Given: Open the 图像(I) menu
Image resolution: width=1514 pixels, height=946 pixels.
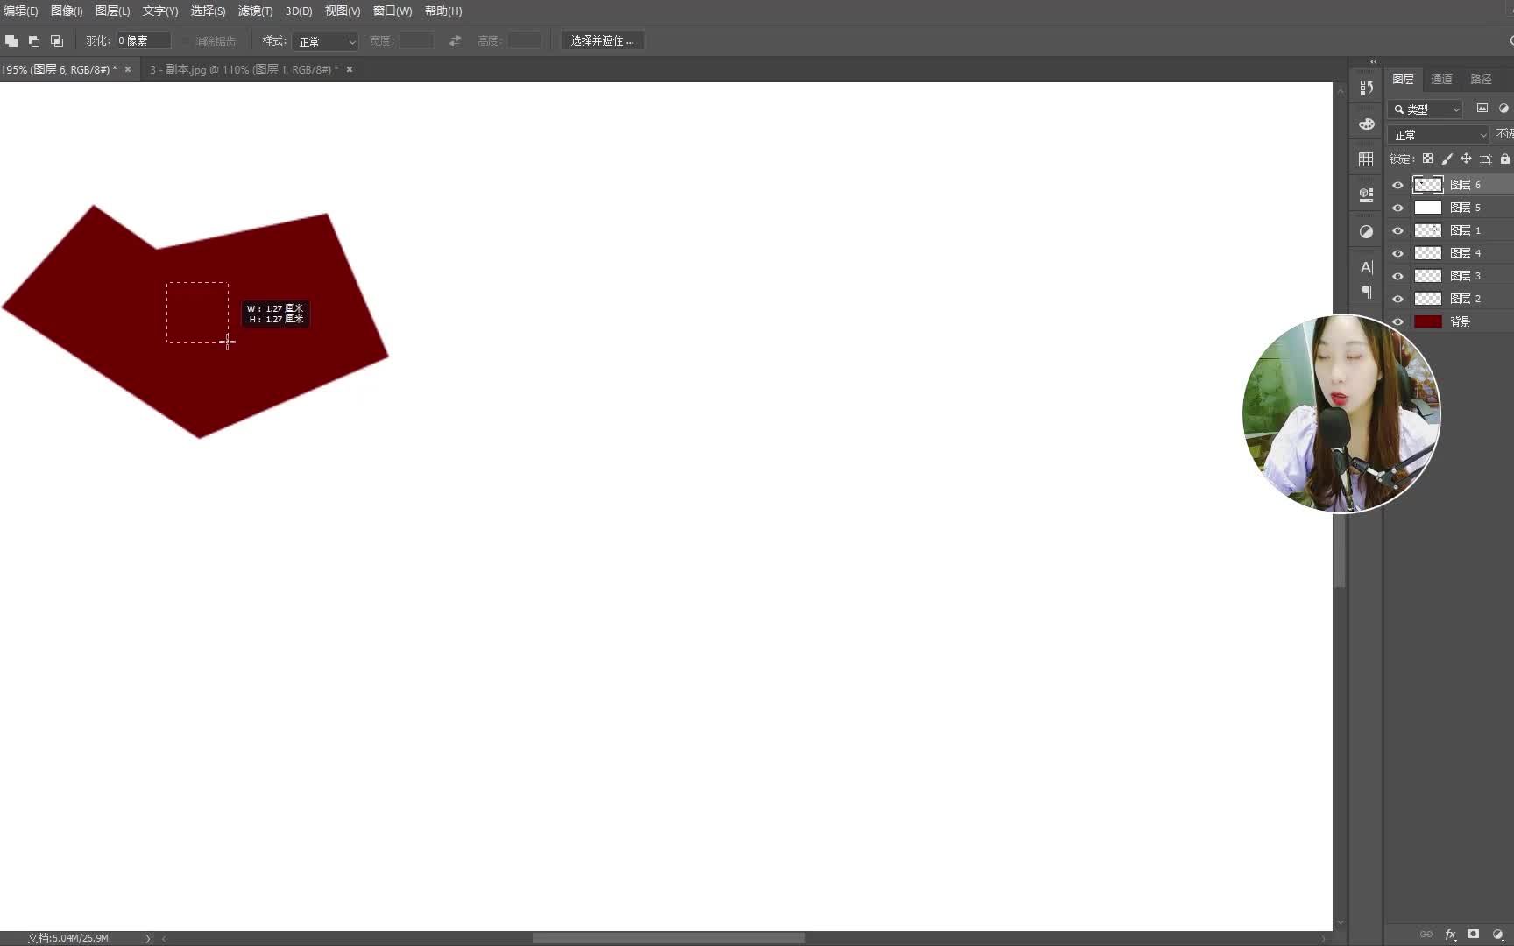Looking at the screenshot, I should [67, 11].
